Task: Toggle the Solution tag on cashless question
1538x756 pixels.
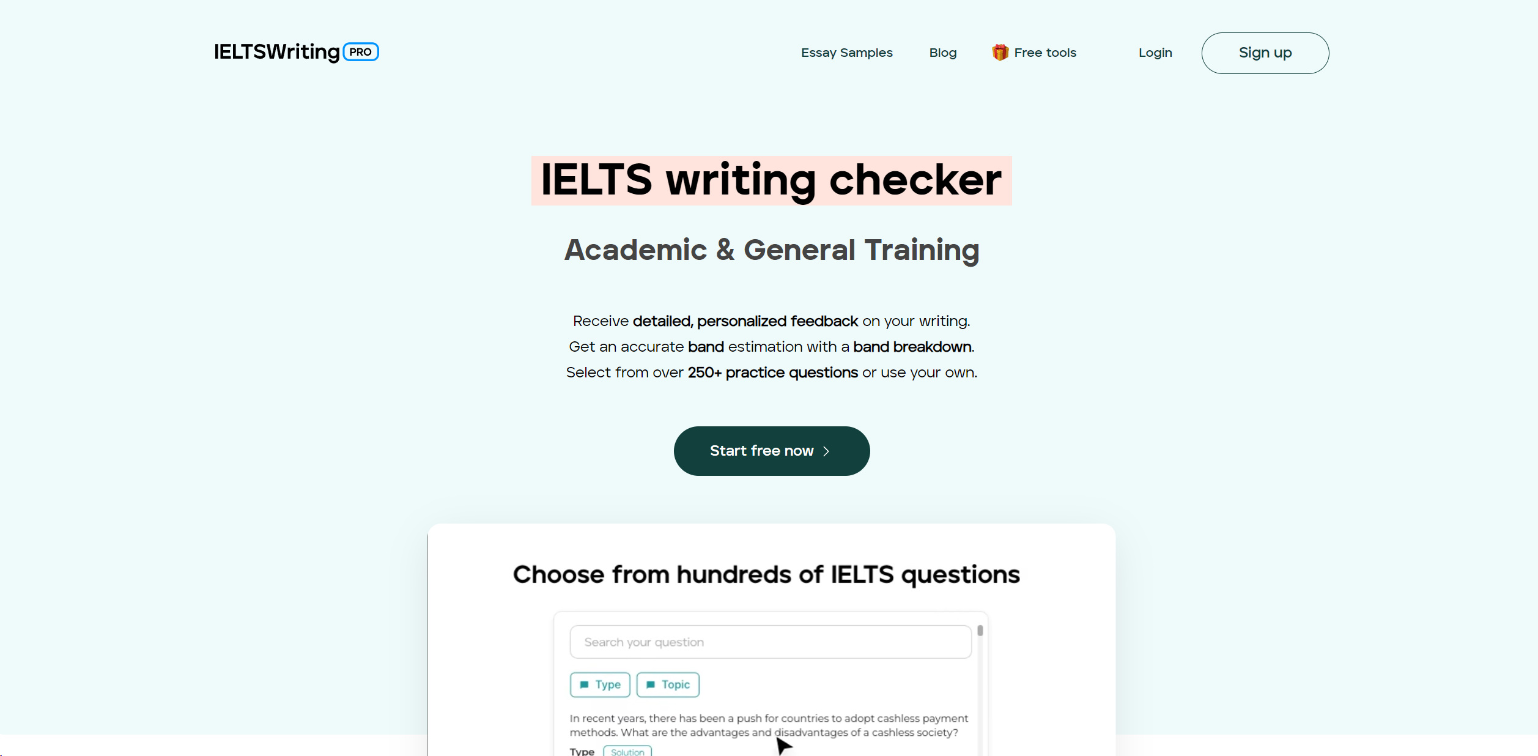Action: 625,751
